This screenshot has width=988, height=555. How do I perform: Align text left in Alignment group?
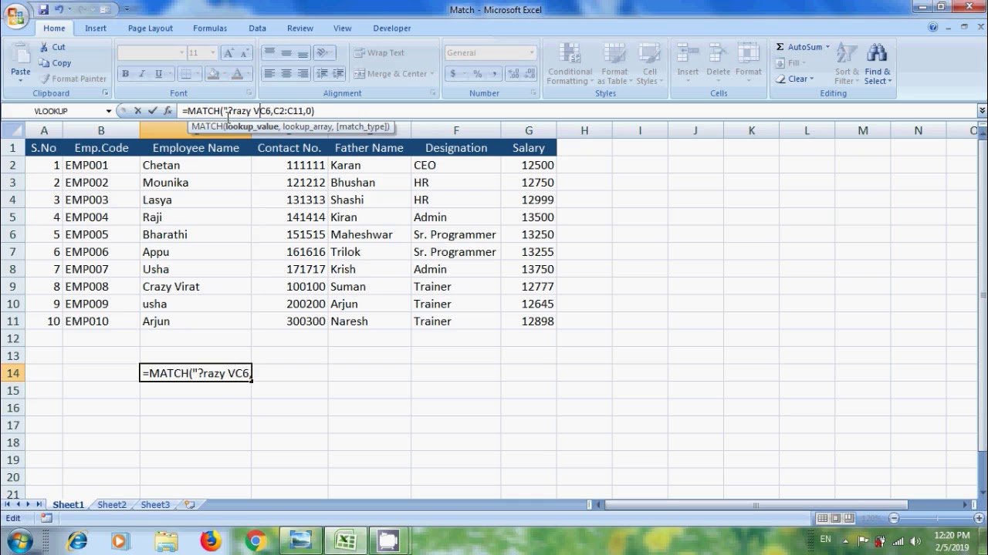click(269, 74)
